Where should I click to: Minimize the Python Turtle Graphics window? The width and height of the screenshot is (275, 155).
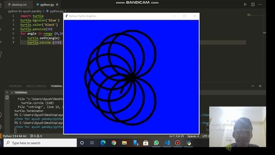(x=175, y=16)
